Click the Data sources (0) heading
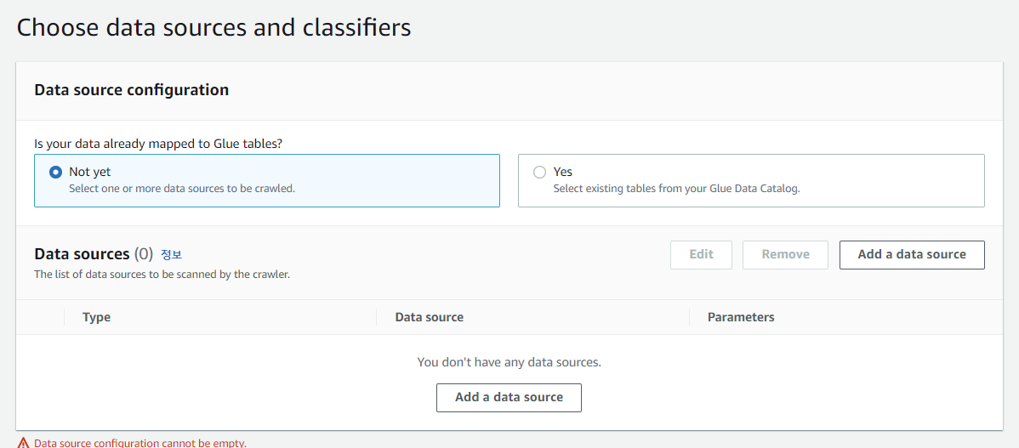1019x448 pixels. pyautogui.click(x=94, y=254)
